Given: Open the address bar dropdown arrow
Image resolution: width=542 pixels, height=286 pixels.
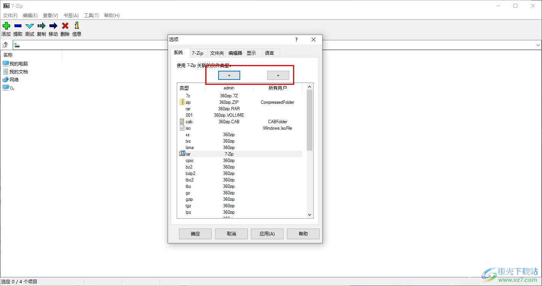Looking at the screenshot, I should tap(538, 45).
